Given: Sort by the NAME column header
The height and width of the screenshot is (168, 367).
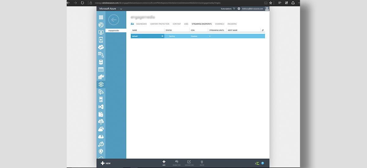Looking at the screenshot, I should (135, 30).
